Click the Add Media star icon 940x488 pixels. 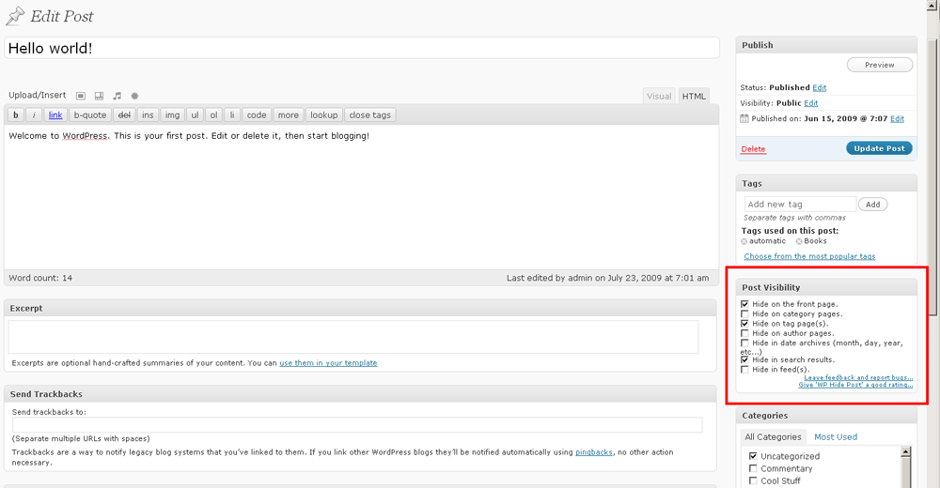point(134,96)
